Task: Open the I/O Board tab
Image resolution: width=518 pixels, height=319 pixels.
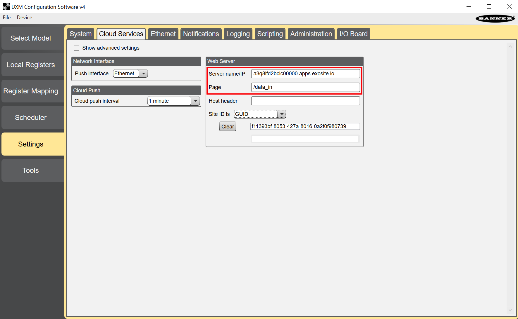Action: click(353, 34)
